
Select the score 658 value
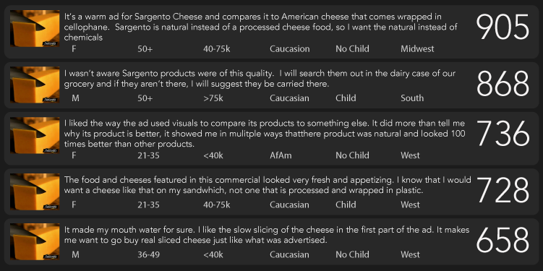point(503,240)
